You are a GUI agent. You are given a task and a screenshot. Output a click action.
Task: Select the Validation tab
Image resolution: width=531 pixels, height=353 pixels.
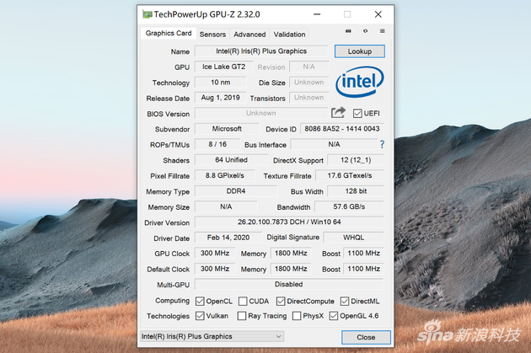click(x=289, y=35)
